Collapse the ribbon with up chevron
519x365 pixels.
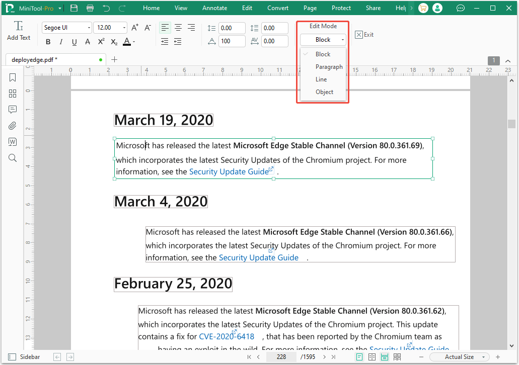(x=508, y=61)
